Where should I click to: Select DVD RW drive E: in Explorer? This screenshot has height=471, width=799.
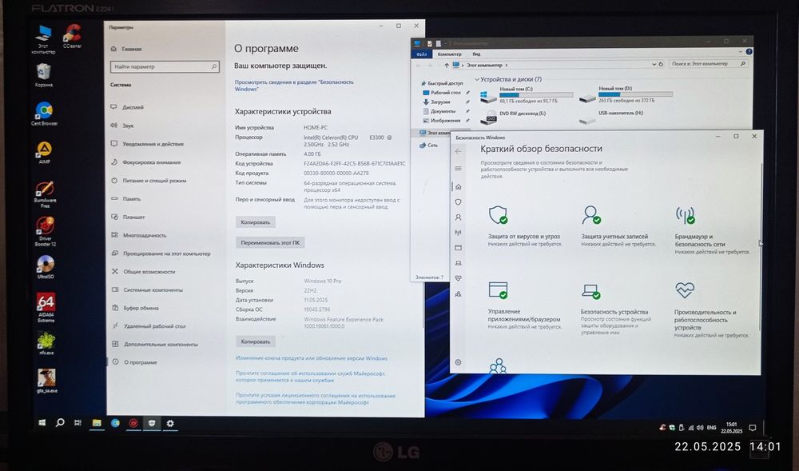click(514, 118)
